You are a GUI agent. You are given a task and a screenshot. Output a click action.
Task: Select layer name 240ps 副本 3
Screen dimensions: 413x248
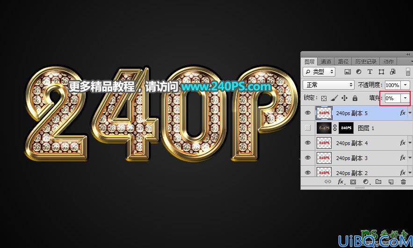point(352,158)
